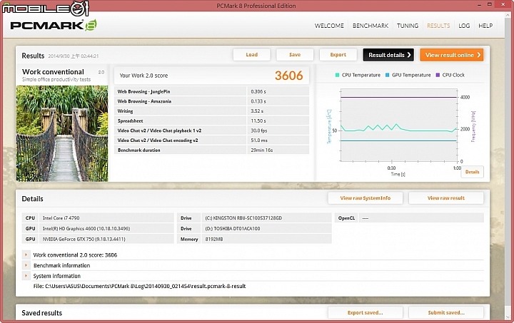Select the RESULTS tab

438,26
